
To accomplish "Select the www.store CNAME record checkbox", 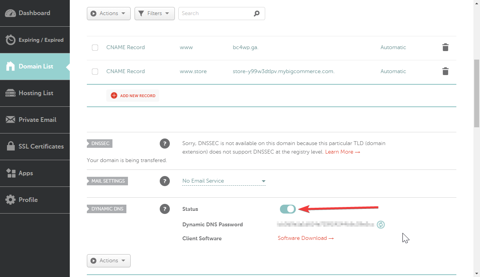I will pyautogui.click(x=95, y=72).
